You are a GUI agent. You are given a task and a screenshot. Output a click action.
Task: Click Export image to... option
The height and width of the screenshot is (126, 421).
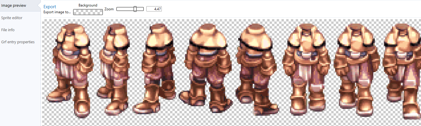point(57,12)
